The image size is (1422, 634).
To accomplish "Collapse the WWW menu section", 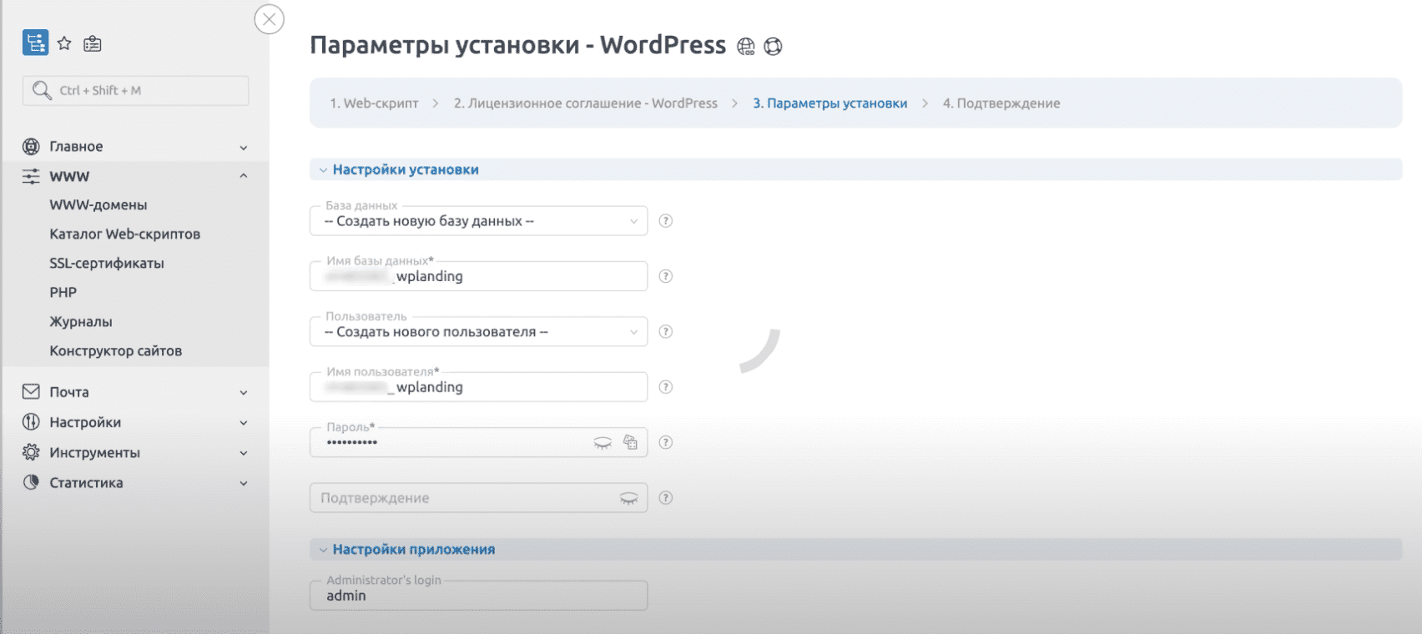I will (244, 176).
